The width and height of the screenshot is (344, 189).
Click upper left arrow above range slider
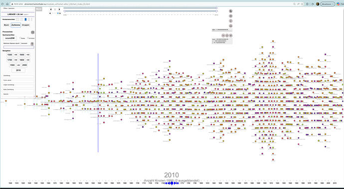pos(51,9)
